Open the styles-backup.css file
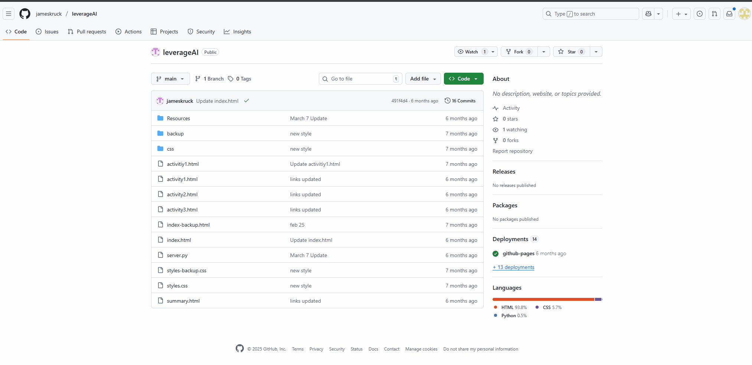Viewport: 752px width, 365px height. [187, 270]
